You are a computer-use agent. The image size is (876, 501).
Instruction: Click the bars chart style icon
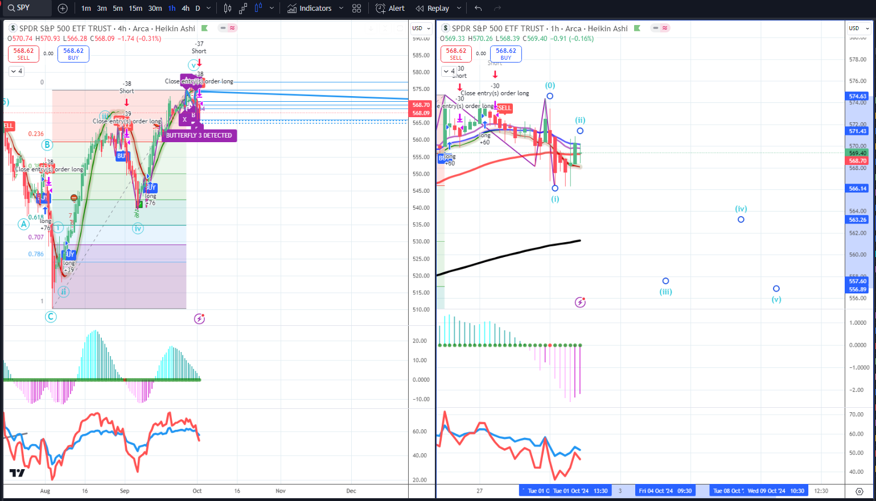pos(228,9)
